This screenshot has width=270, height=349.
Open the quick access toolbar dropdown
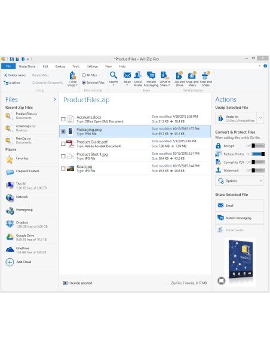tap(28, 59)
